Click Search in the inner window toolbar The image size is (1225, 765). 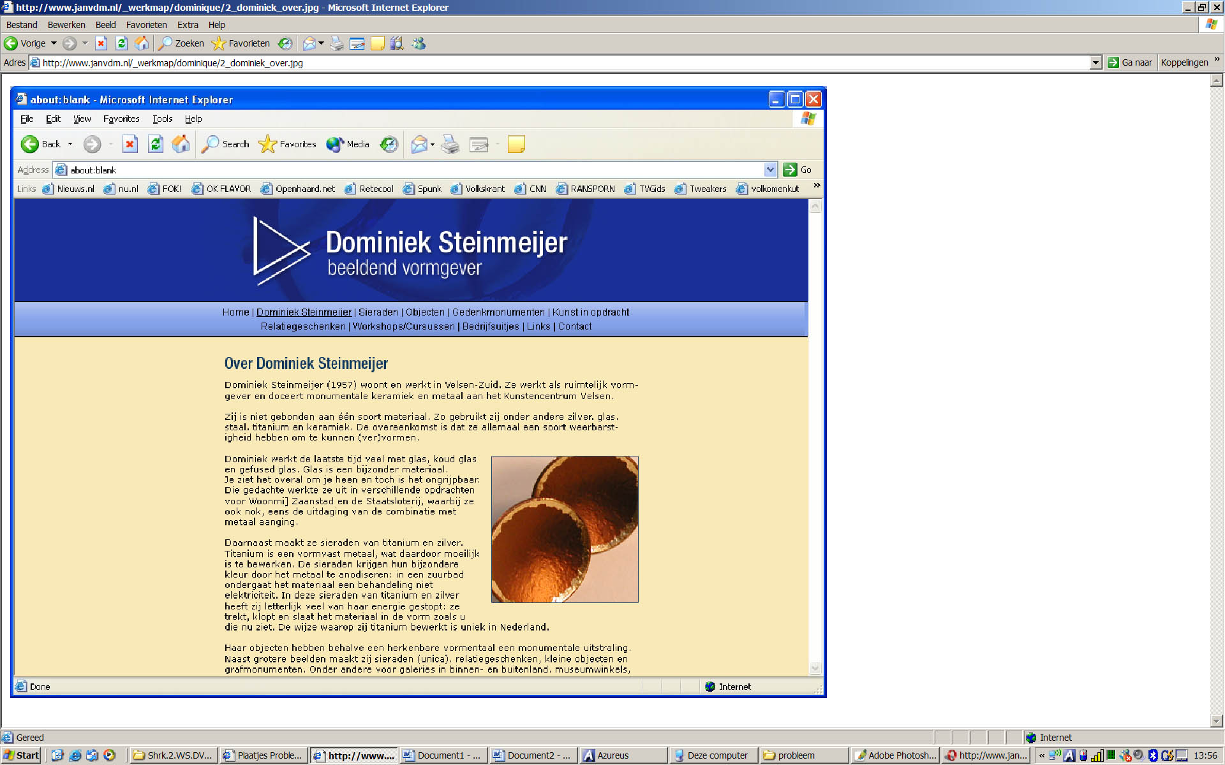coord(225,144)
